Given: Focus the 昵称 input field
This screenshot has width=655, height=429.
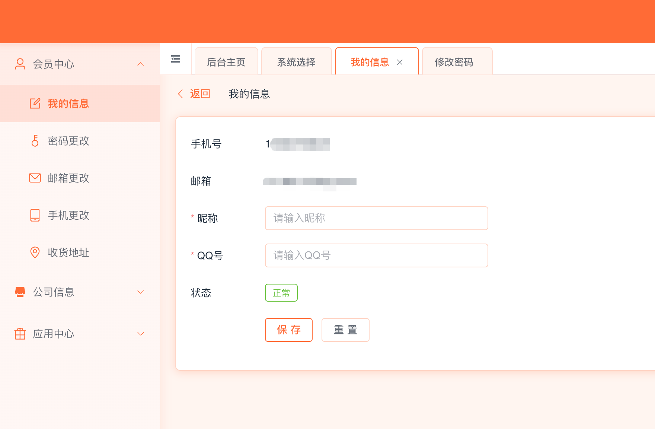Looking at the screenshot, I should pos(376,218).
